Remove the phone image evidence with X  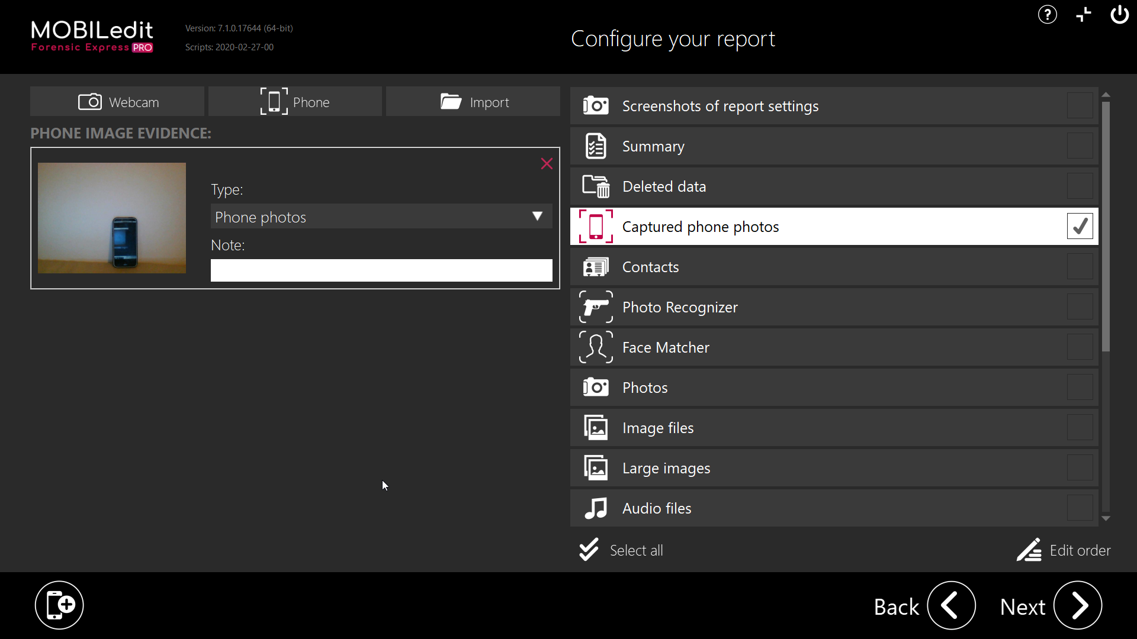(x=546, y=164)
